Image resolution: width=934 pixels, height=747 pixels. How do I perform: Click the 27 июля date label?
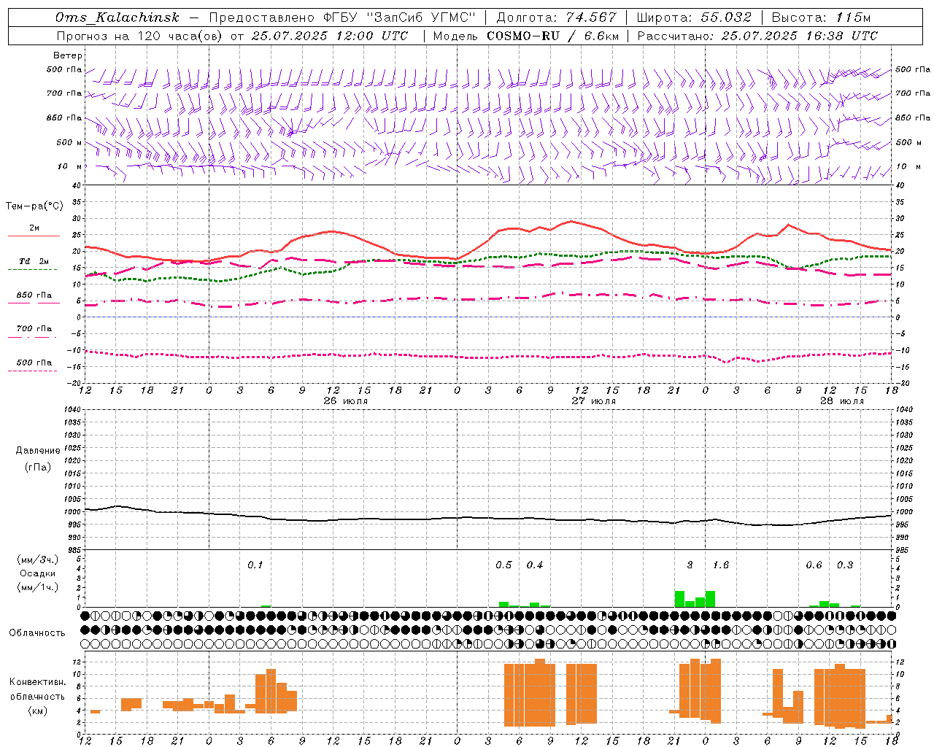[x=594, y=401]
